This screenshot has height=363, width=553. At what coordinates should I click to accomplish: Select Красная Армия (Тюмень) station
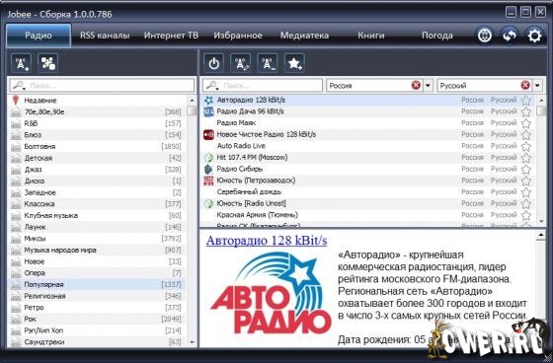pos(366,215)
